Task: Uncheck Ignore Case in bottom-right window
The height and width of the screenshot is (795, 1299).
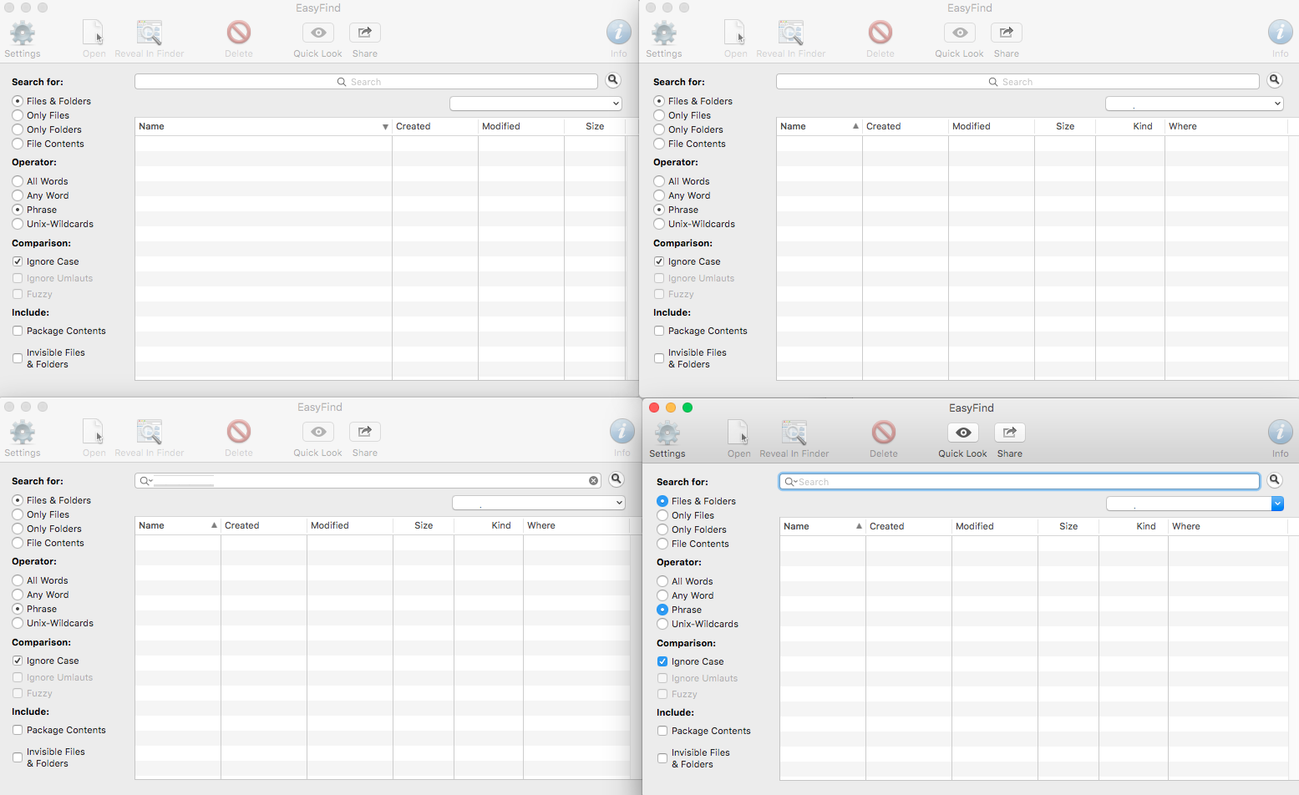Action: 662,661
